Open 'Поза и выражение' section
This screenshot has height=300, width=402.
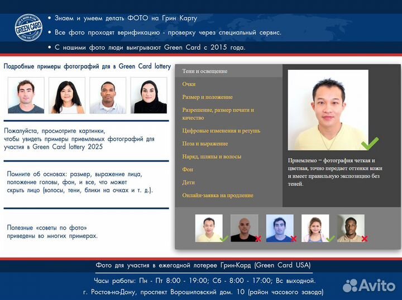click(x=205, y=144)
